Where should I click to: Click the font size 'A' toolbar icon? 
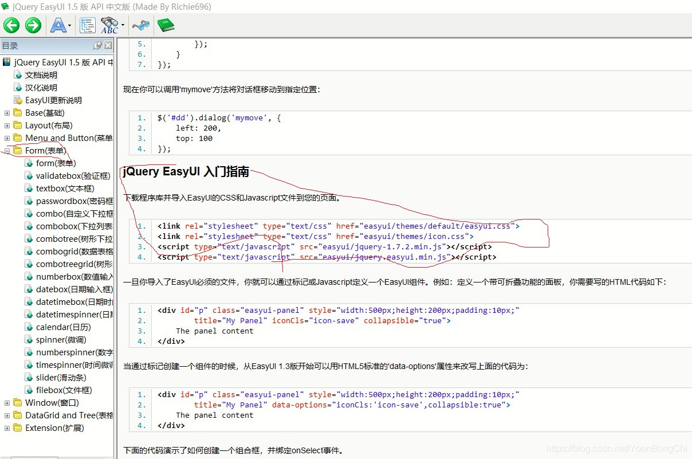click(58, 25)
